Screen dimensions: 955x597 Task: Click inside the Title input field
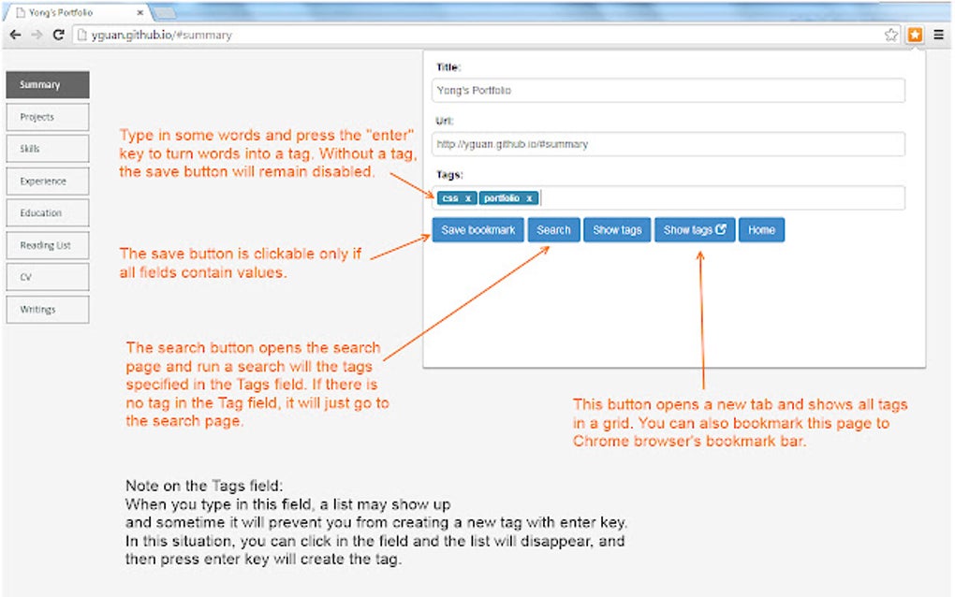pyautogui.click(x=669, y=90)
